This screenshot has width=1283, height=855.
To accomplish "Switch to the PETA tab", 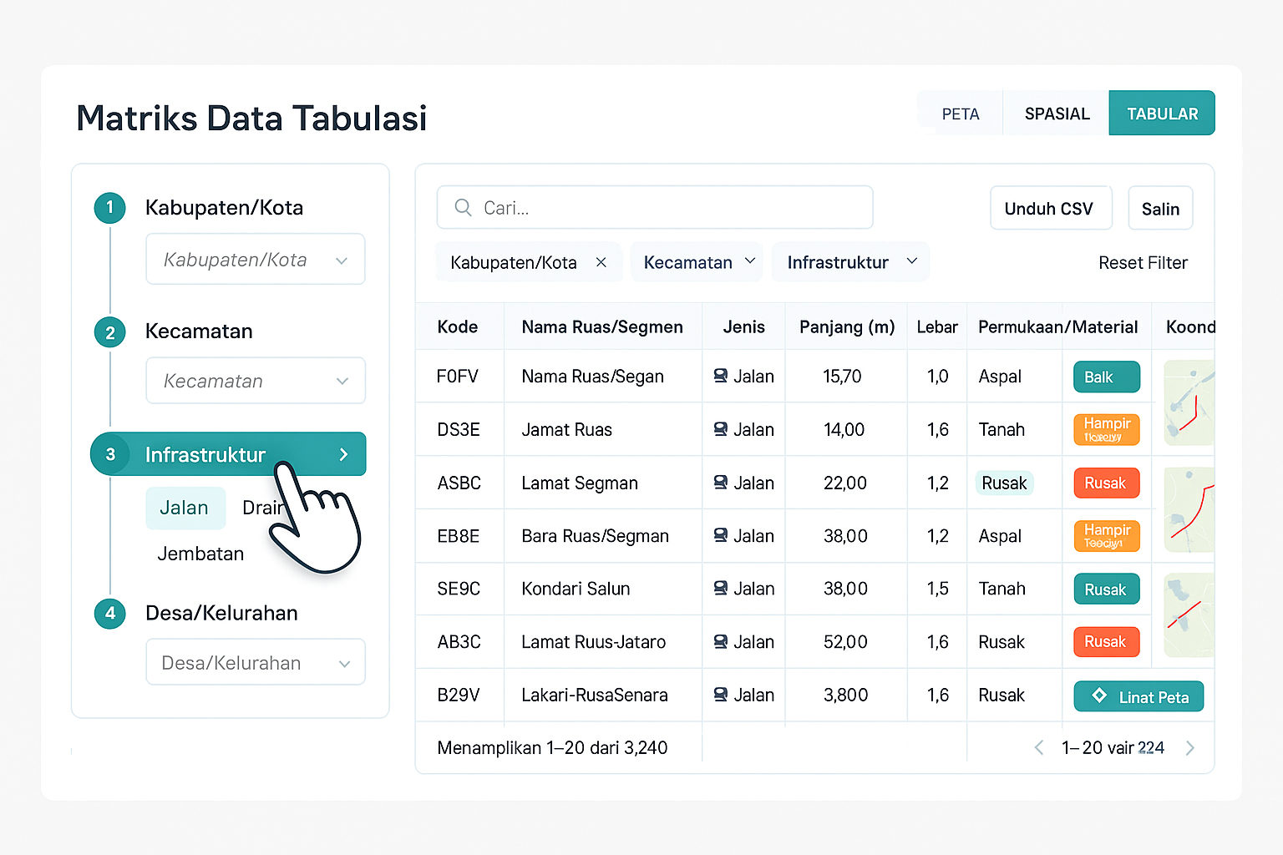I will point(960,114).
